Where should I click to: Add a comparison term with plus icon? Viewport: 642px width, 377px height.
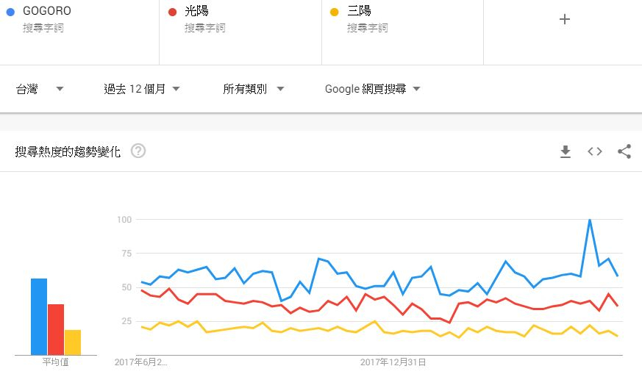coord(565,20)
